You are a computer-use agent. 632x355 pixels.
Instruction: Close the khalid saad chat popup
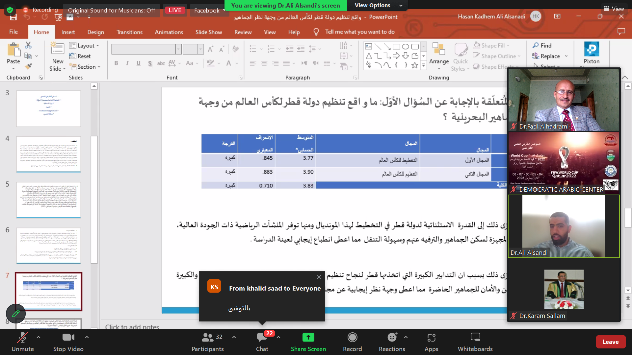tap(319, 277)
